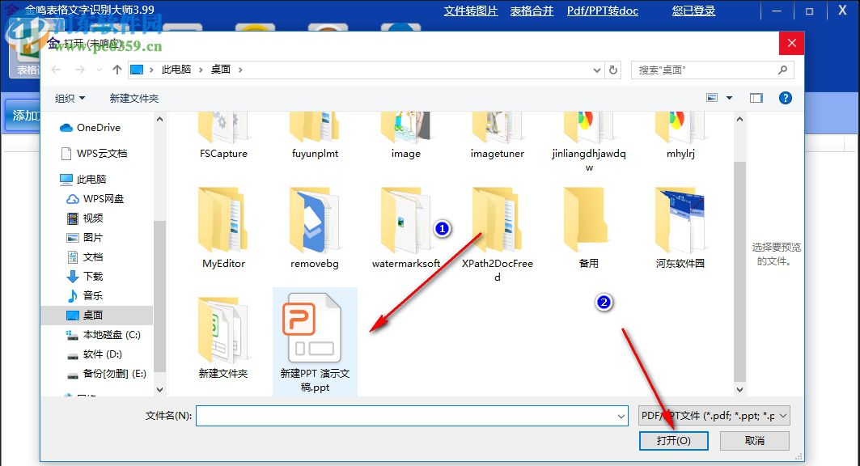
Task: Go up one folder level
Action: [x=117, y=70]
